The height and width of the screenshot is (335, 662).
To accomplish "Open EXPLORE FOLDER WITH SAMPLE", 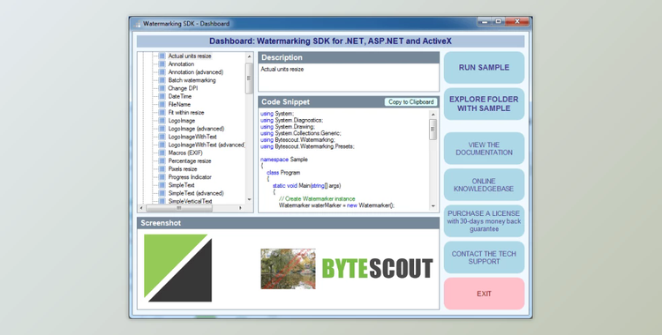I will (x=484, y=104).
